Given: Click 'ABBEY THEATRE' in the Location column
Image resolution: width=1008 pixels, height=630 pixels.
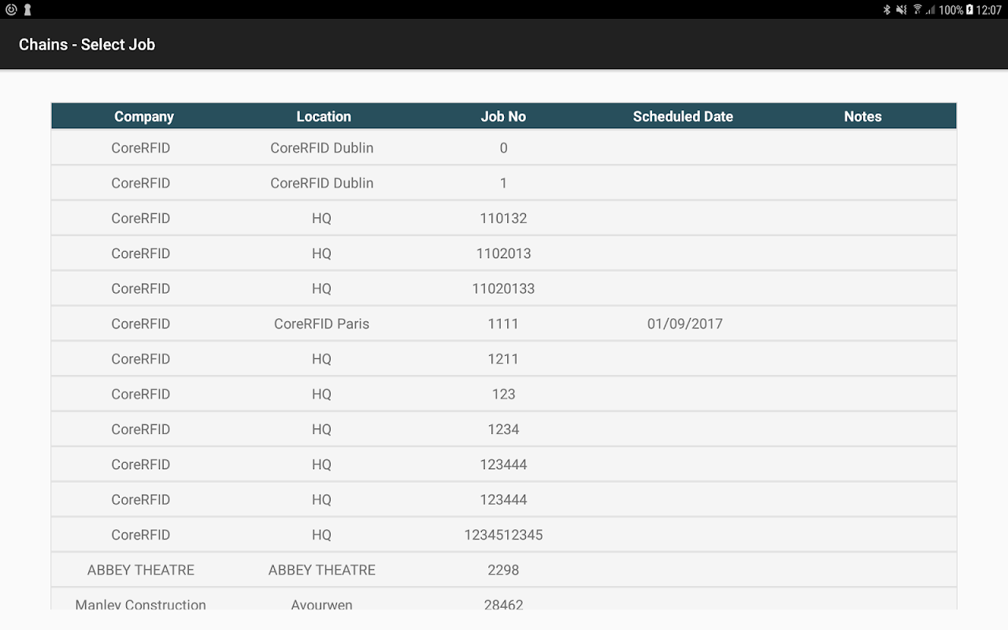Looking at the screenshot, I should pos(321,570).
